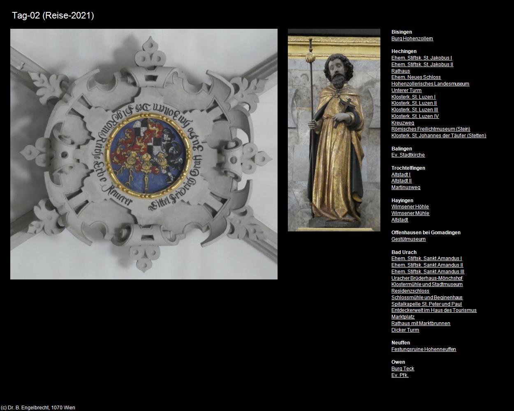Open Ehem. Stiftsk. St. Jakobus I
This screenshot has height=411, width=514.
(x=421, y=58)
